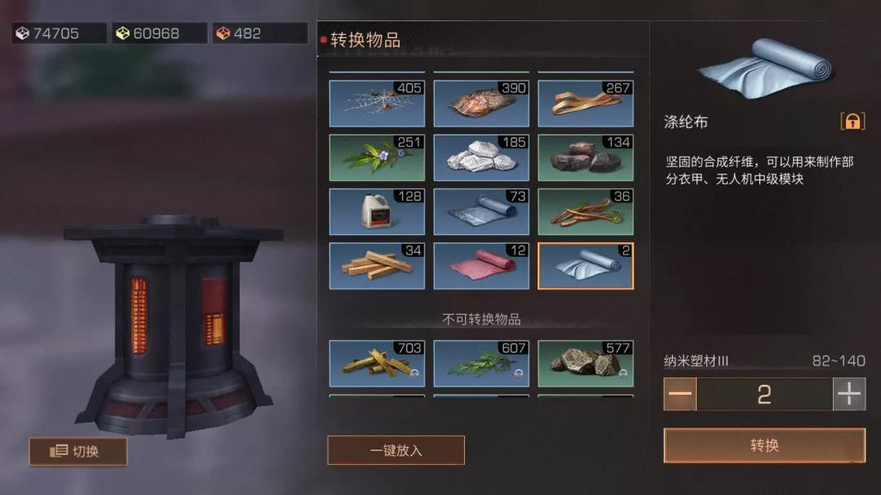Decrease quantity with the minus button
Screen dimensions: 881x495
pyautogui.click(x=680, y=394)
